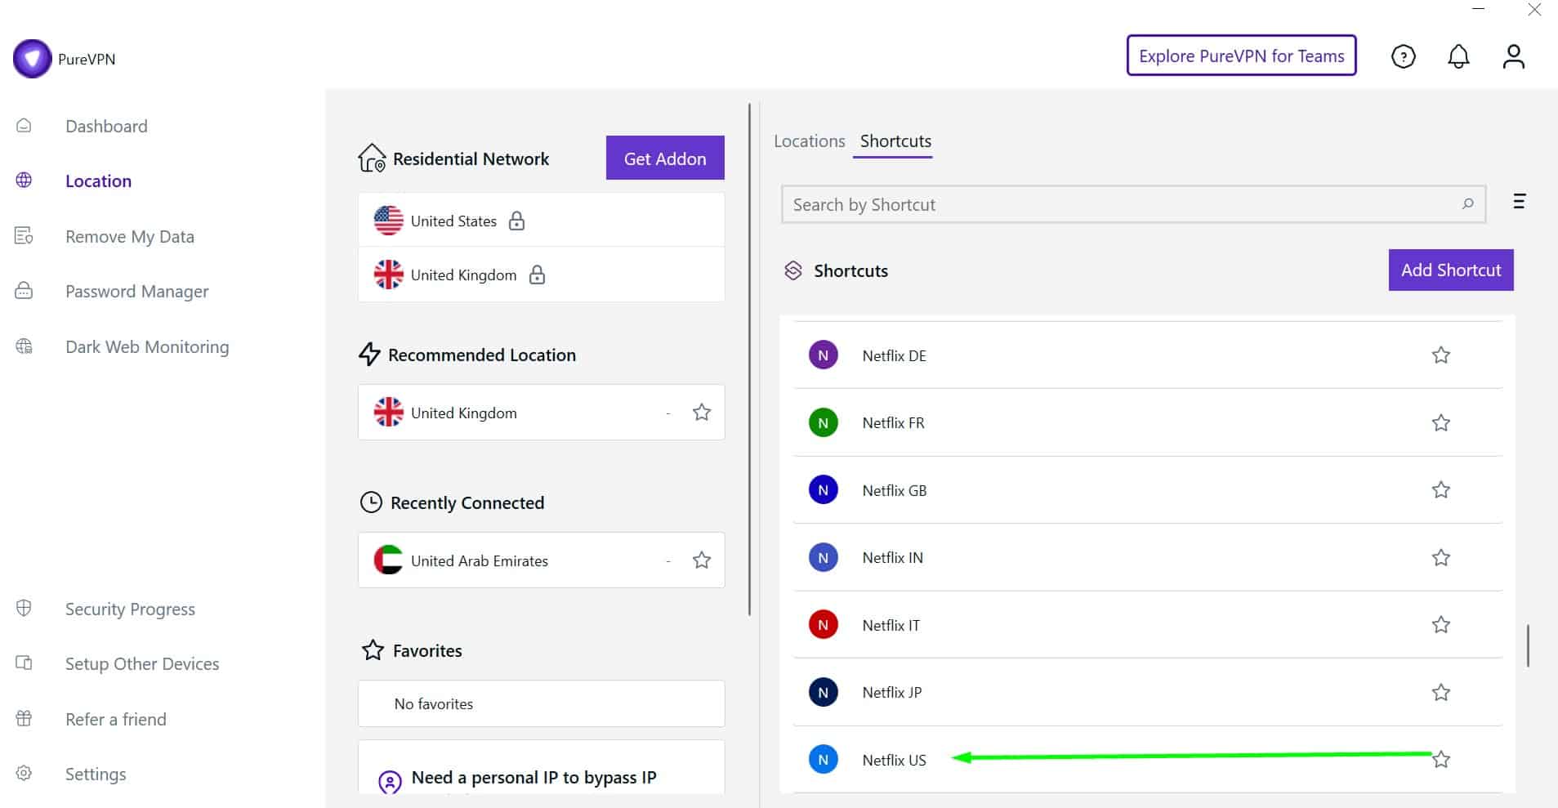Click the Netflix FR green N icon

[x=823, y=423]
